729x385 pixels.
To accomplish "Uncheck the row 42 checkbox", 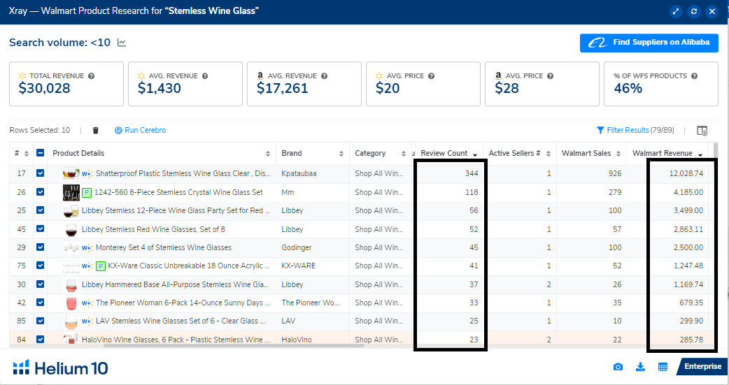I will point(40,303).
